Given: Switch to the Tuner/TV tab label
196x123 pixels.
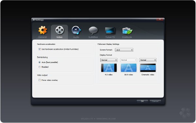Looking at the screenshot, I should (x=110, y=37).
